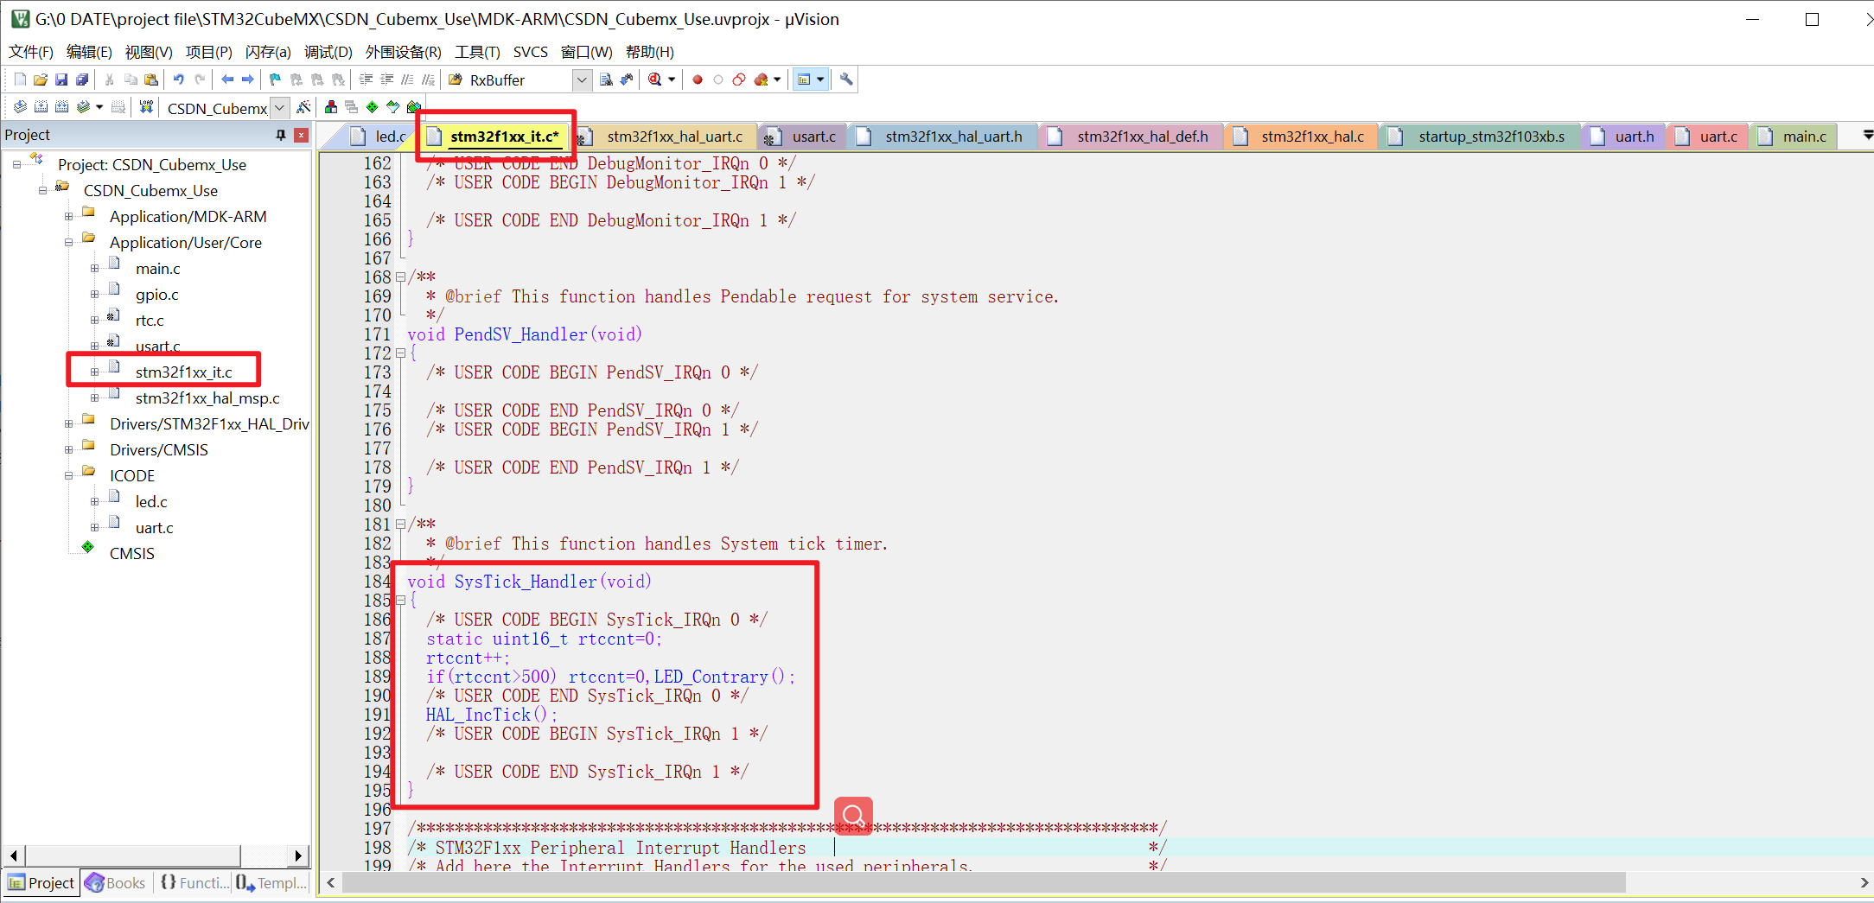The height and width of the screenshot is (903, 1874).
Task: Click the Open file folder icon
Action: click(41, 79)
